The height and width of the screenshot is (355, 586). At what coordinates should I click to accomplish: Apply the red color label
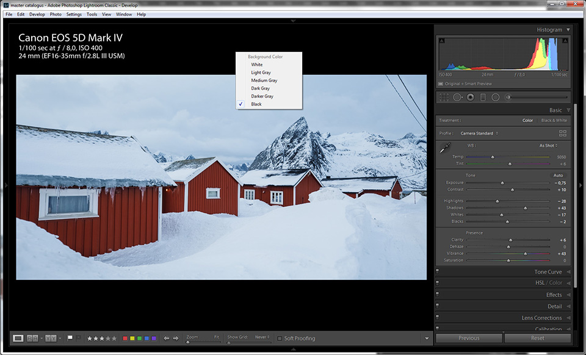[x=125, y=338]
